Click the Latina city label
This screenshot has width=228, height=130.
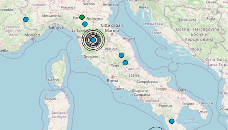(119, 89)
